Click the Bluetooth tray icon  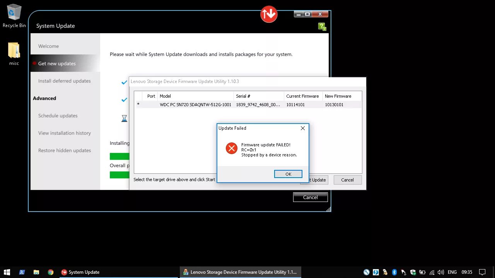394,272
